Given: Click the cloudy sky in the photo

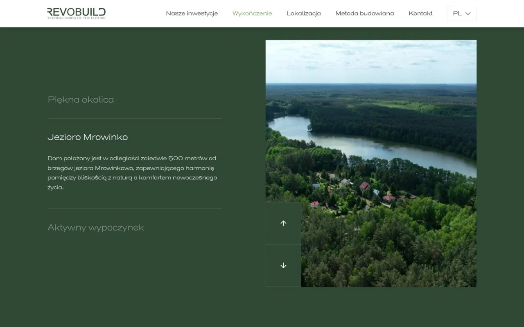Looking at the screenshot, I should click(x=371, y=61).
